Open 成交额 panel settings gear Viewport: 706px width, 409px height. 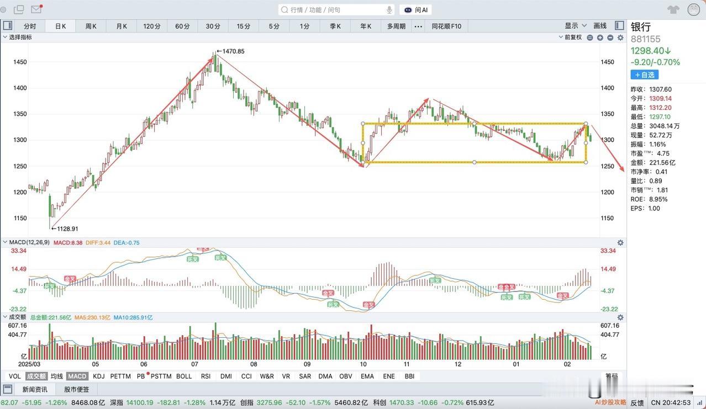click(x=620, y=317)
